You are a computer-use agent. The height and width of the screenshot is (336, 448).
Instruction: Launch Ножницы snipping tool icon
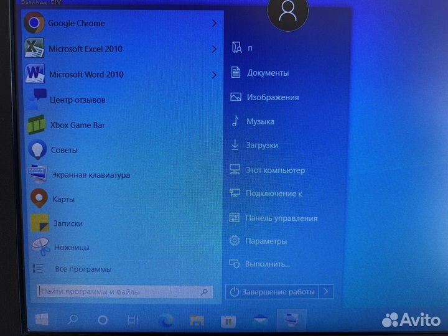41,246
